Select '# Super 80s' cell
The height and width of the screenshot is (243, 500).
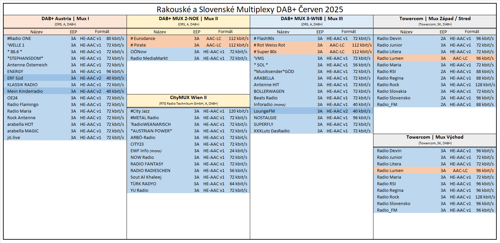click(266, 52)
